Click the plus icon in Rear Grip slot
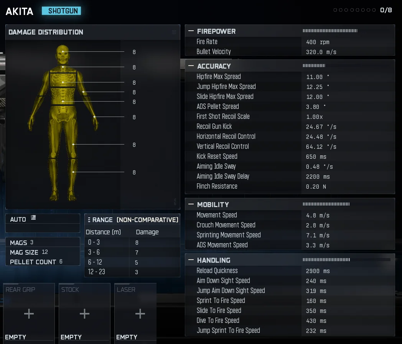Image resolution: width=402 pixels, height=344 pixels. (29, 314)
